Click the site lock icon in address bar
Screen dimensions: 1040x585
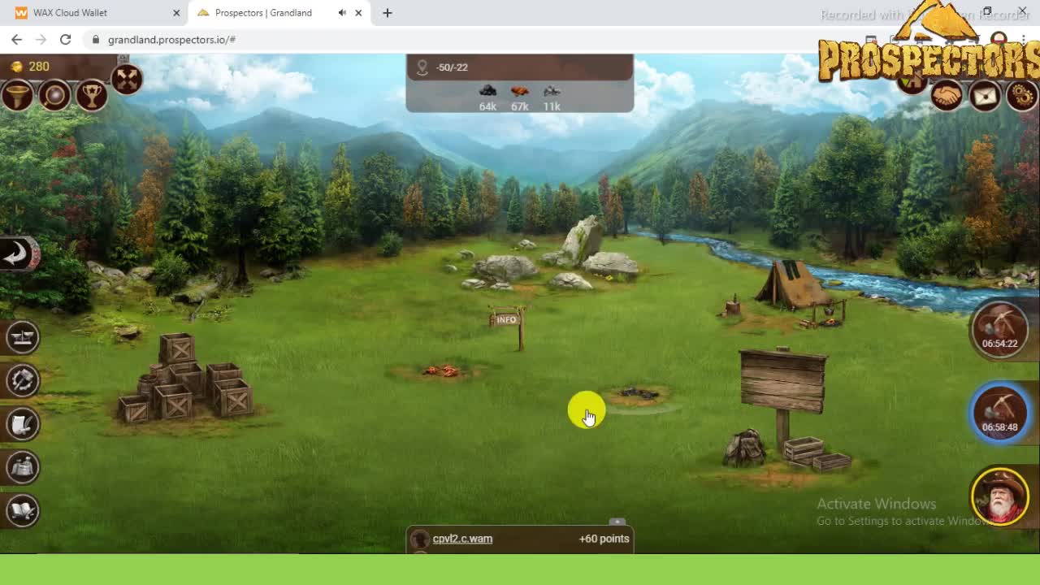(96, 39)
